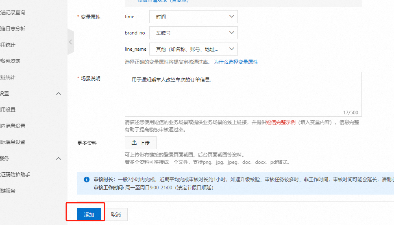Click the 上传 upload button
Image resolution: width=394 pixels, height=225 pixels.
[x=140, y=143]
